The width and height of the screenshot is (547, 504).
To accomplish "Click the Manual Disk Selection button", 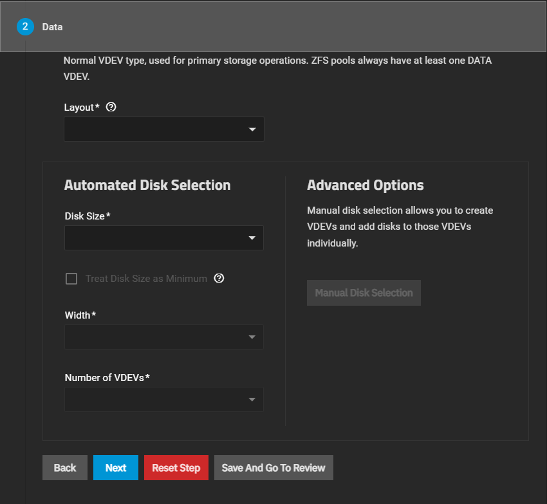I will point(364,293).
